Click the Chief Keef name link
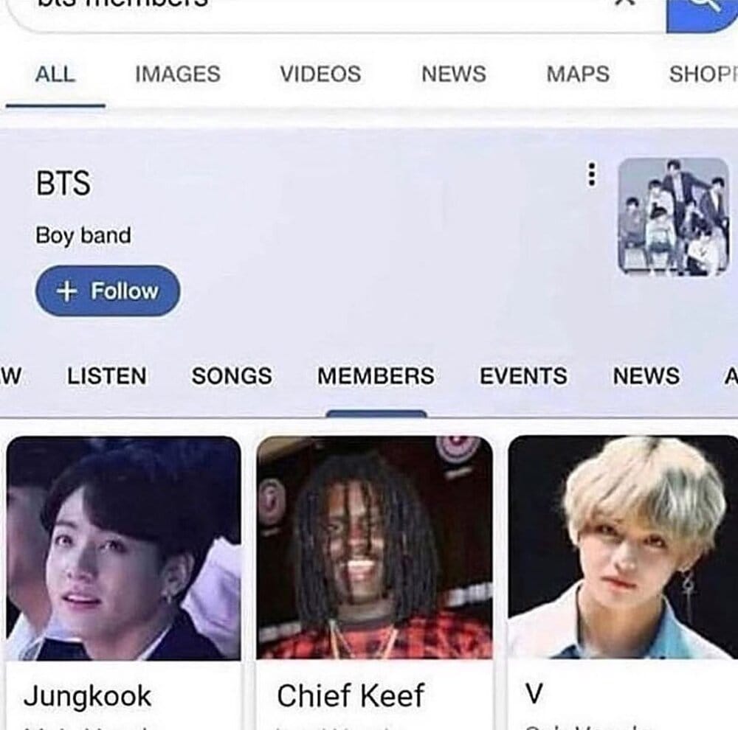 [351, 695]
